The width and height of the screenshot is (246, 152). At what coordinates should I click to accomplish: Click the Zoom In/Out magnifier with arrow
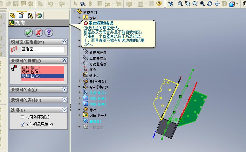click(195, 4)
